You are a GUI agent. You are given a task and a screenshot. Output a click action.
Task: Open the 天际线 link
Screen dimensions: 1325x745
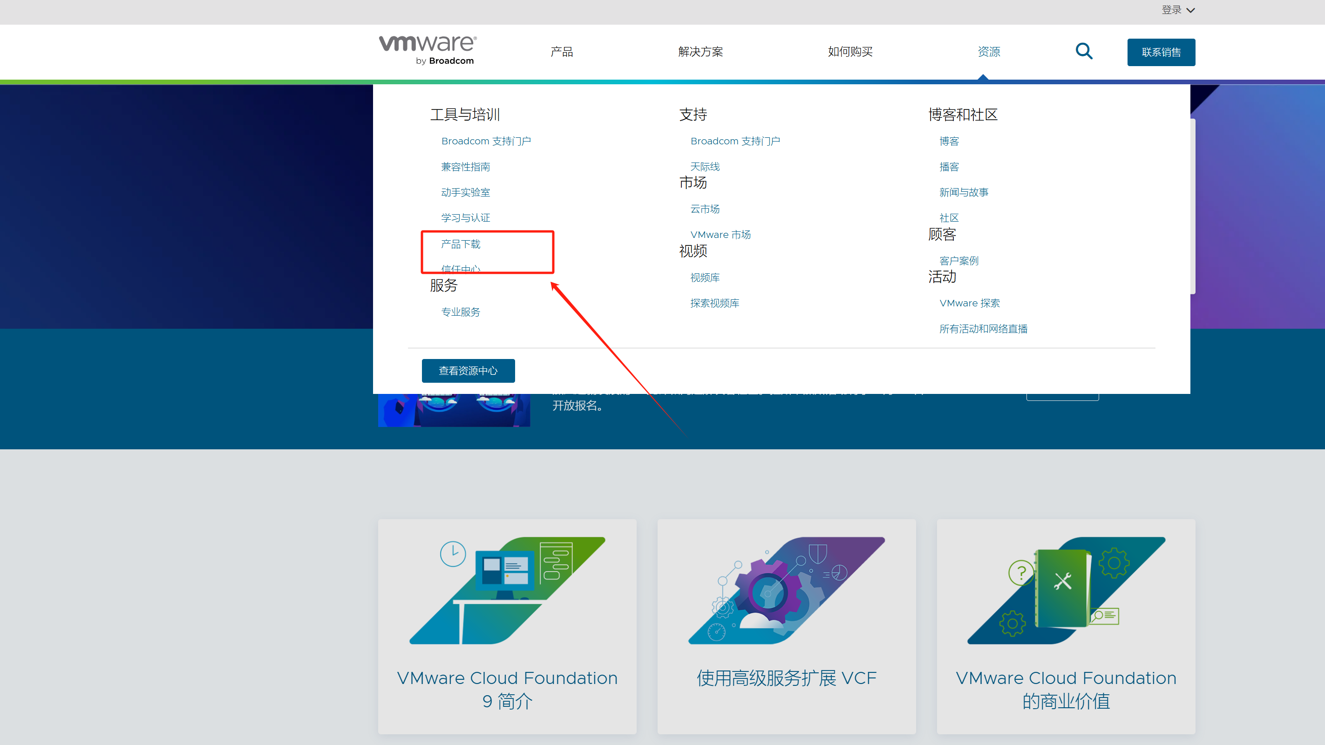click(705, 167)
